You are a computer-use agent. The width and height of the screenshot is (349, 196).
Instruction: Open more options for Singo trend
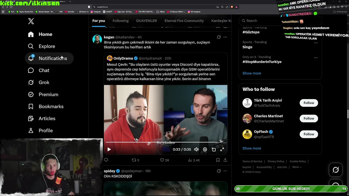[x=316, y=43]
